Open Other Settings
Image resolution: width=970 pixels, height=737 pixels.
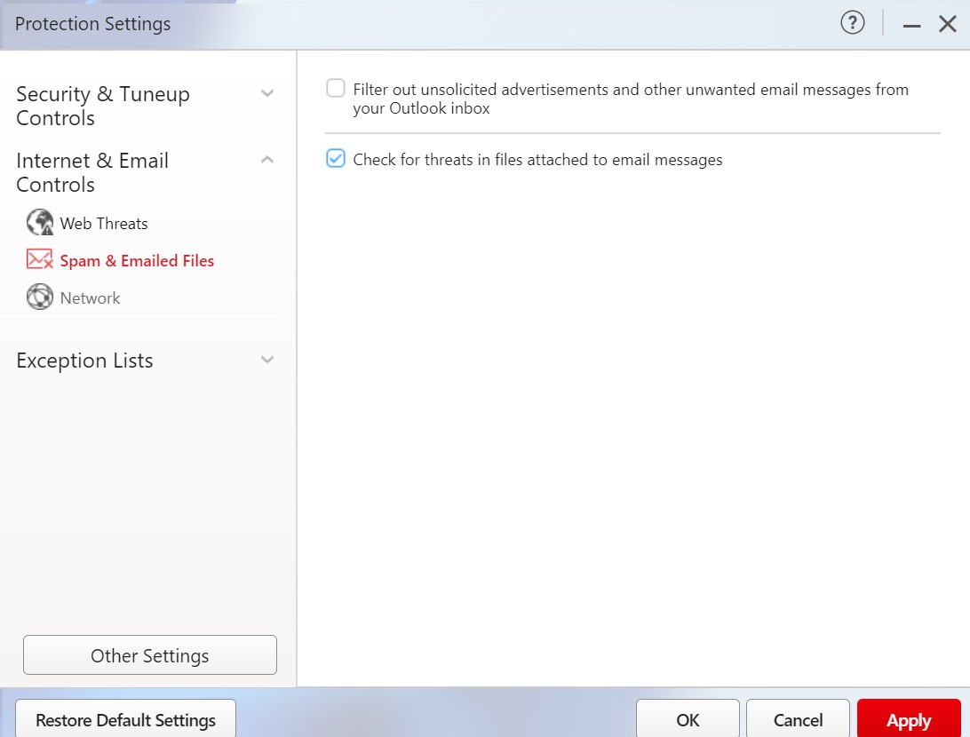click(x=149, y=655)
